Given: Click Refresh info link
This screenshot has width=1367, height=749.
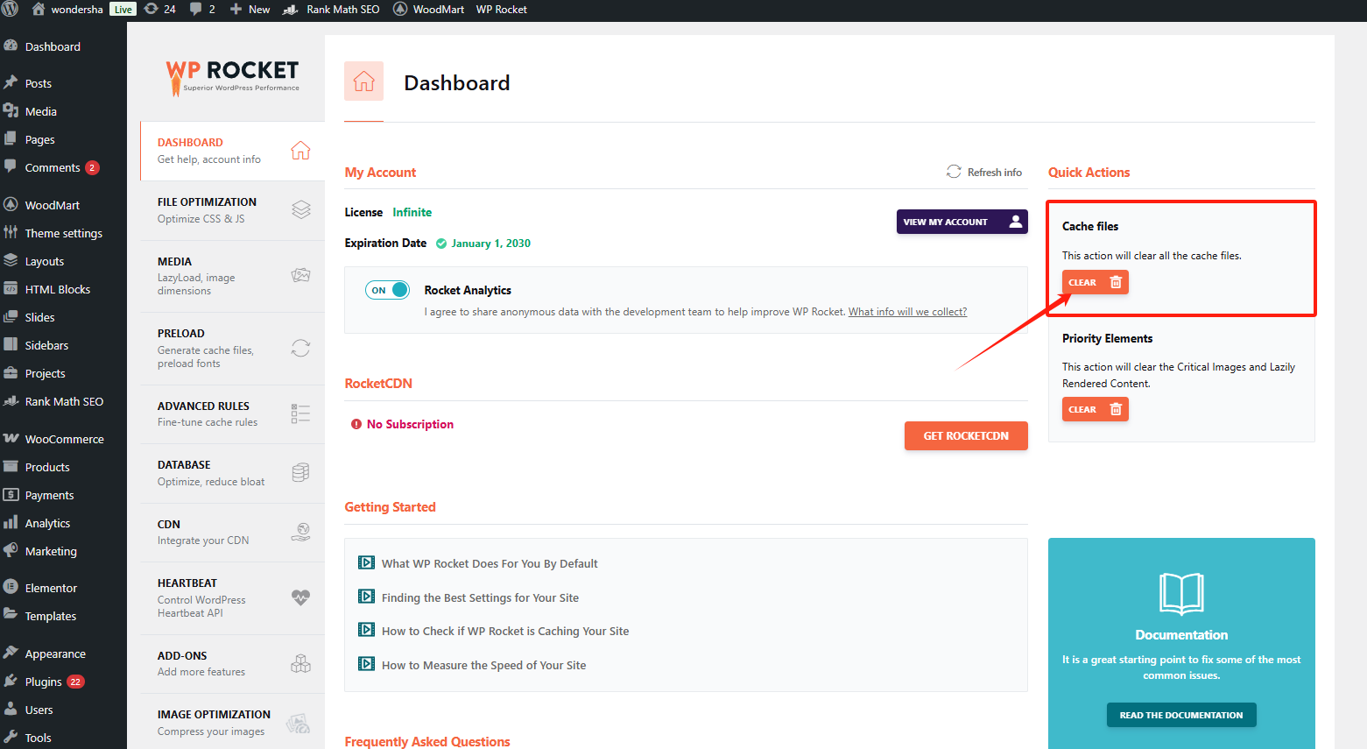Looking at the screenshot, I should (x=984, y=173).
